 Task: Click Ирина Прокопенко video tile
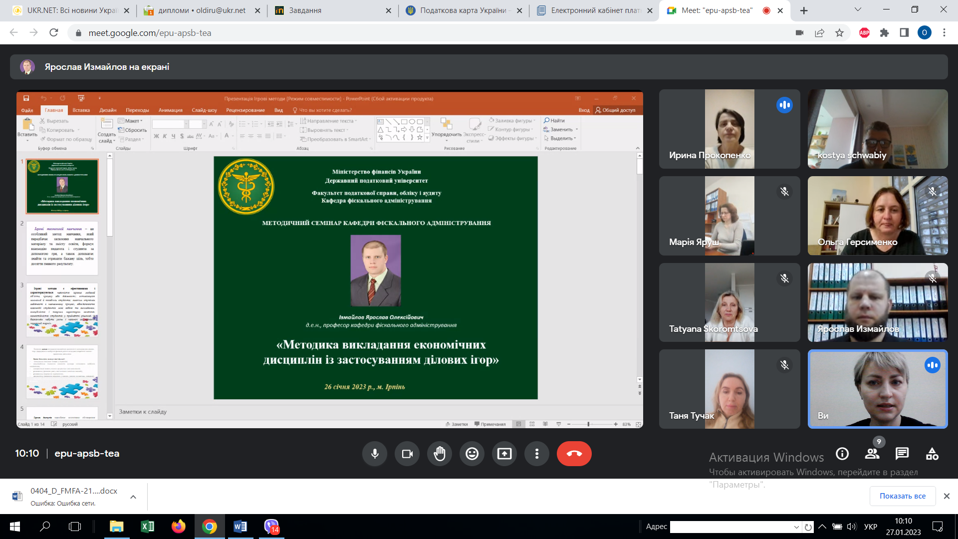pyautogui.click(x=729, y=129)
